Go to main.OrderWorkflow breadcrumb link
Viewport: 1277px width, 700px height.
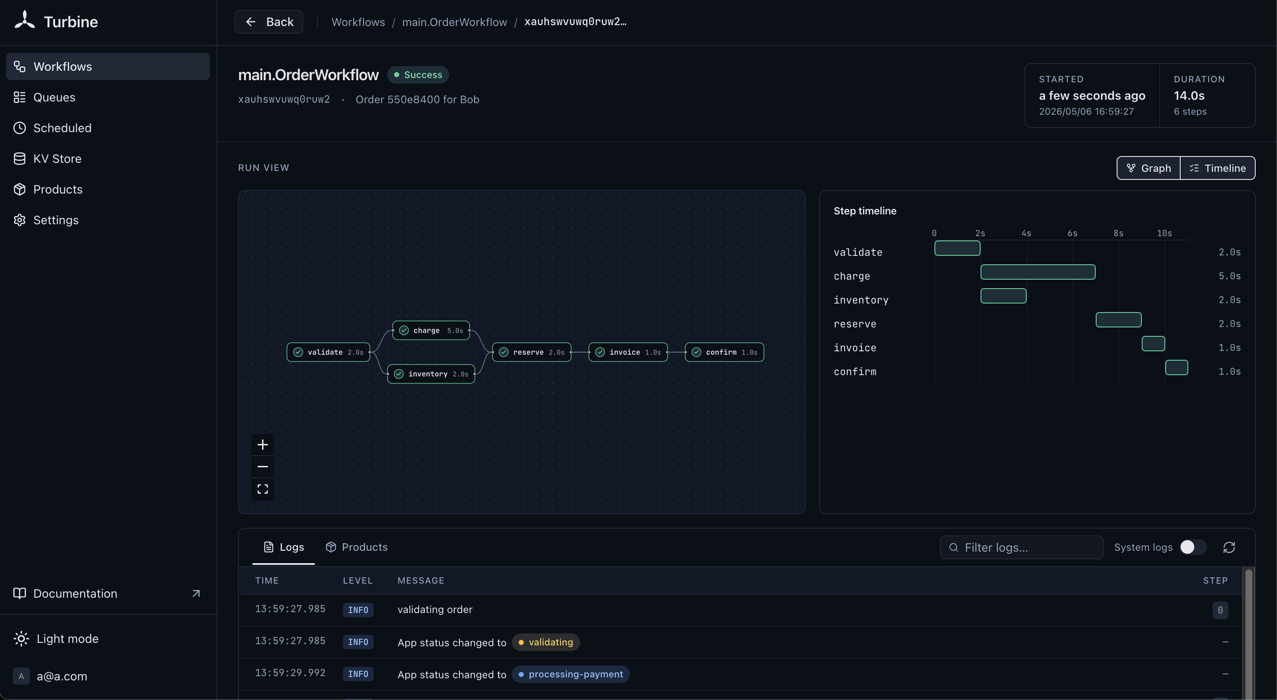tap(455, 22)
